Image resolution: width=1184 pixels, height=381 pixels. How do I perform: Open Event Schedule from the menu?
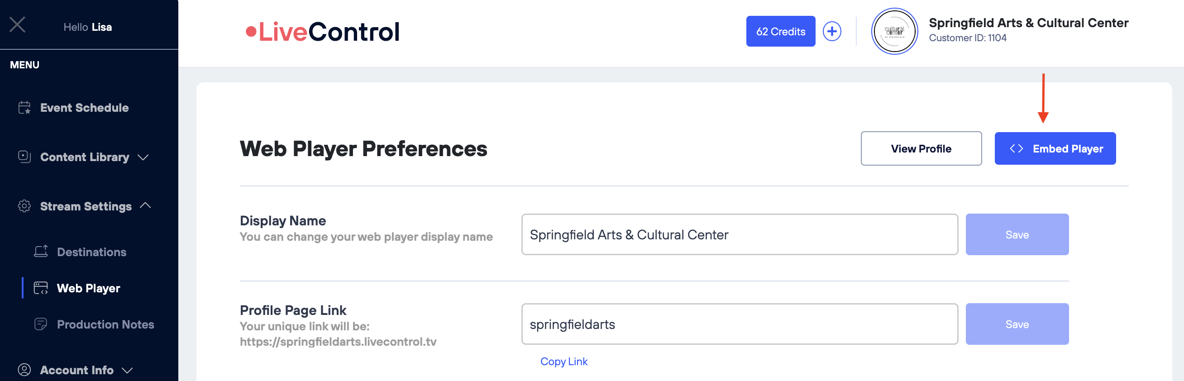click(x=84, y=108)
